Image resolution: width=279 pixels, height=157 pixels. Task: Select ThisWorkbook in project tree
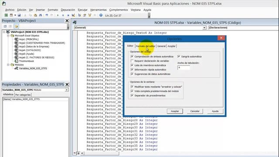pos(26,61)
